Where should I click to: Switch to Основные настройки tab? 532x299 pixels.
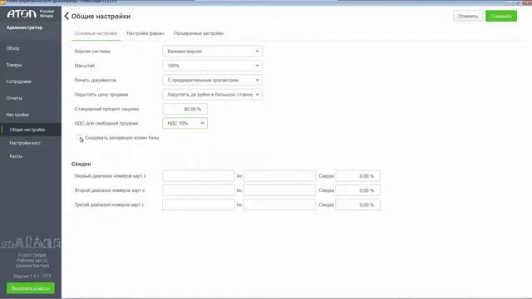[96, 33]
